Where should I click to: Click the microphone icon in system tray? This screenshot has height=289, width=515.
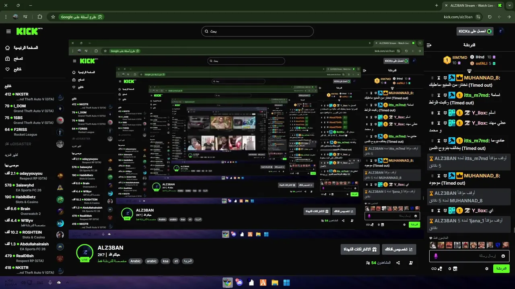[x=50, y=283]
